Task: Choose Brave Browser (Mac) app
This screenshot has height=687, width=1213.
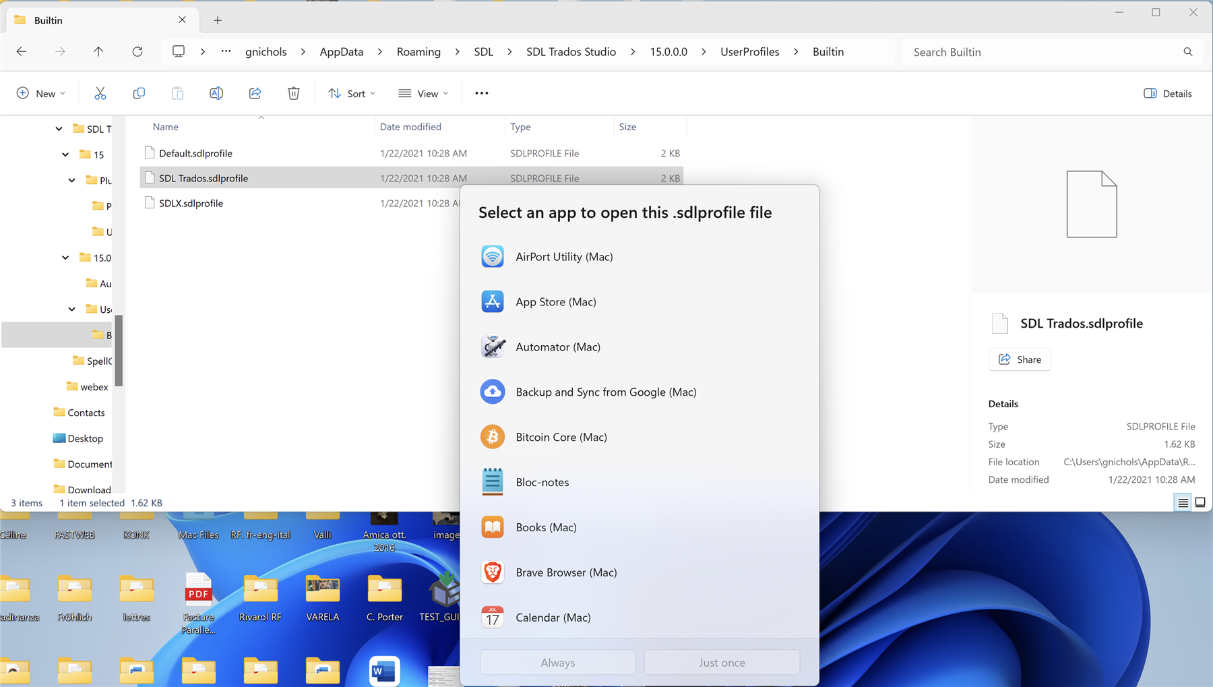Action: (x=640, y=573)
